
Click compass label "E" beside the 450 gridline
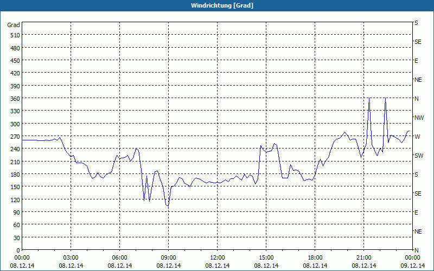point(416,61)
